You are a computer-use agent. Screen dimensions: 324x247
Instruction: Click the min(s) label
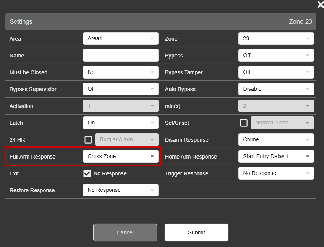coord(173,106)
